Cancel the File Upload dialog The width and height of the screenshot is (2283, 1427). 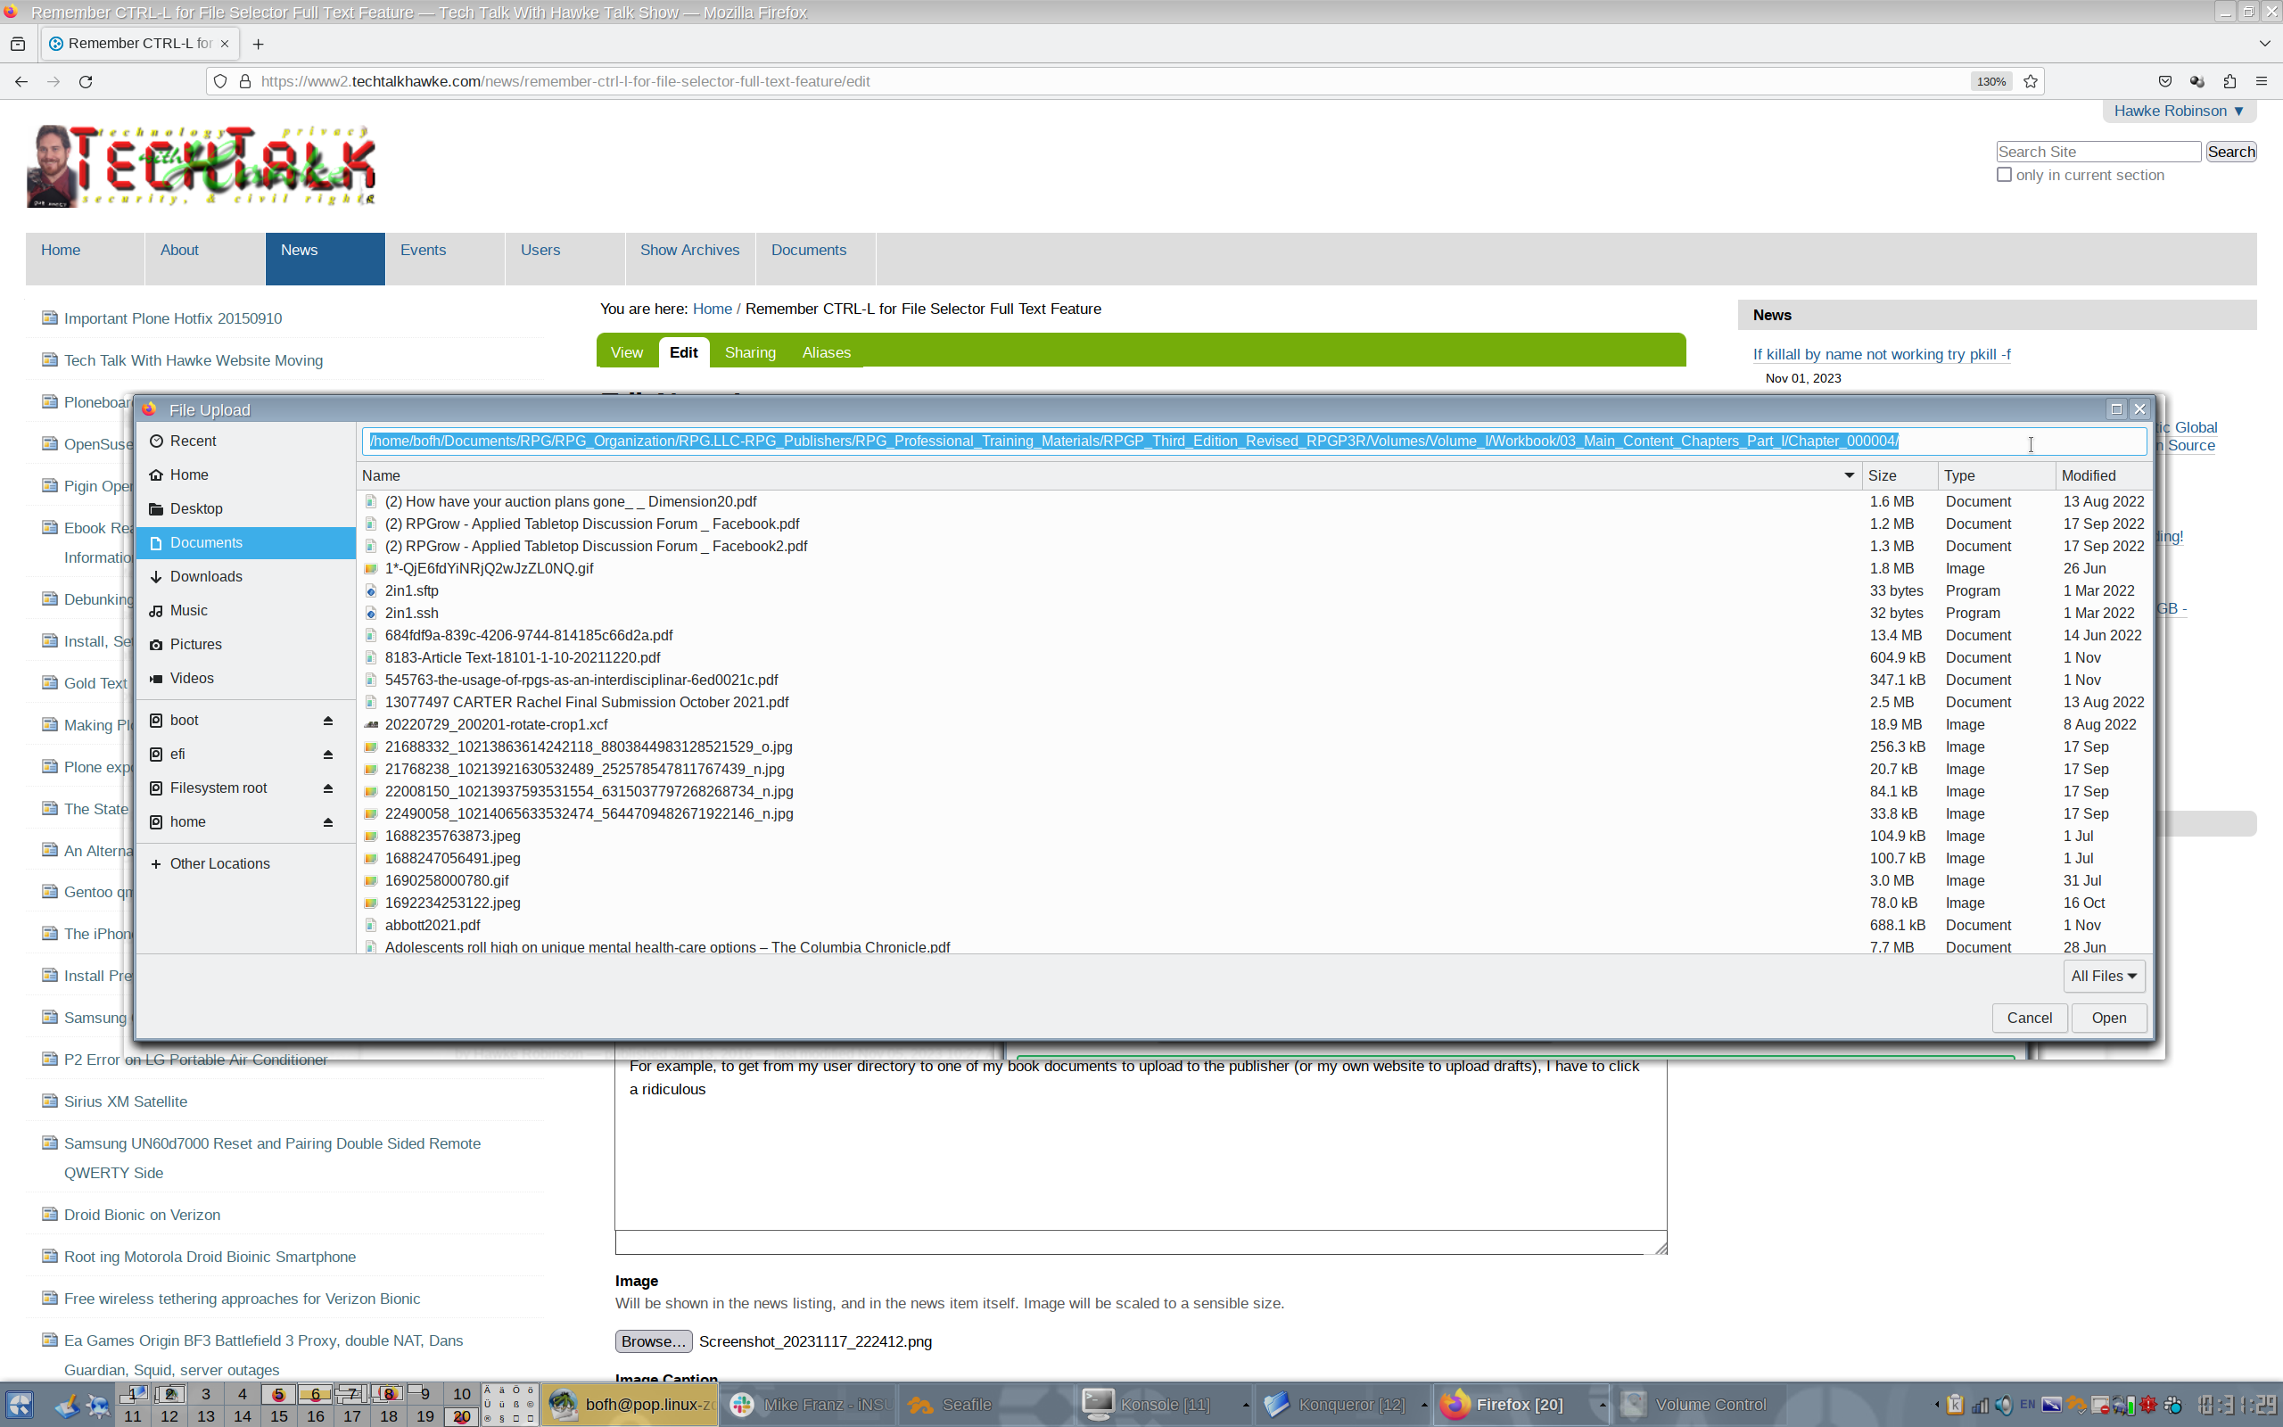click(x=2028, y=1018)
